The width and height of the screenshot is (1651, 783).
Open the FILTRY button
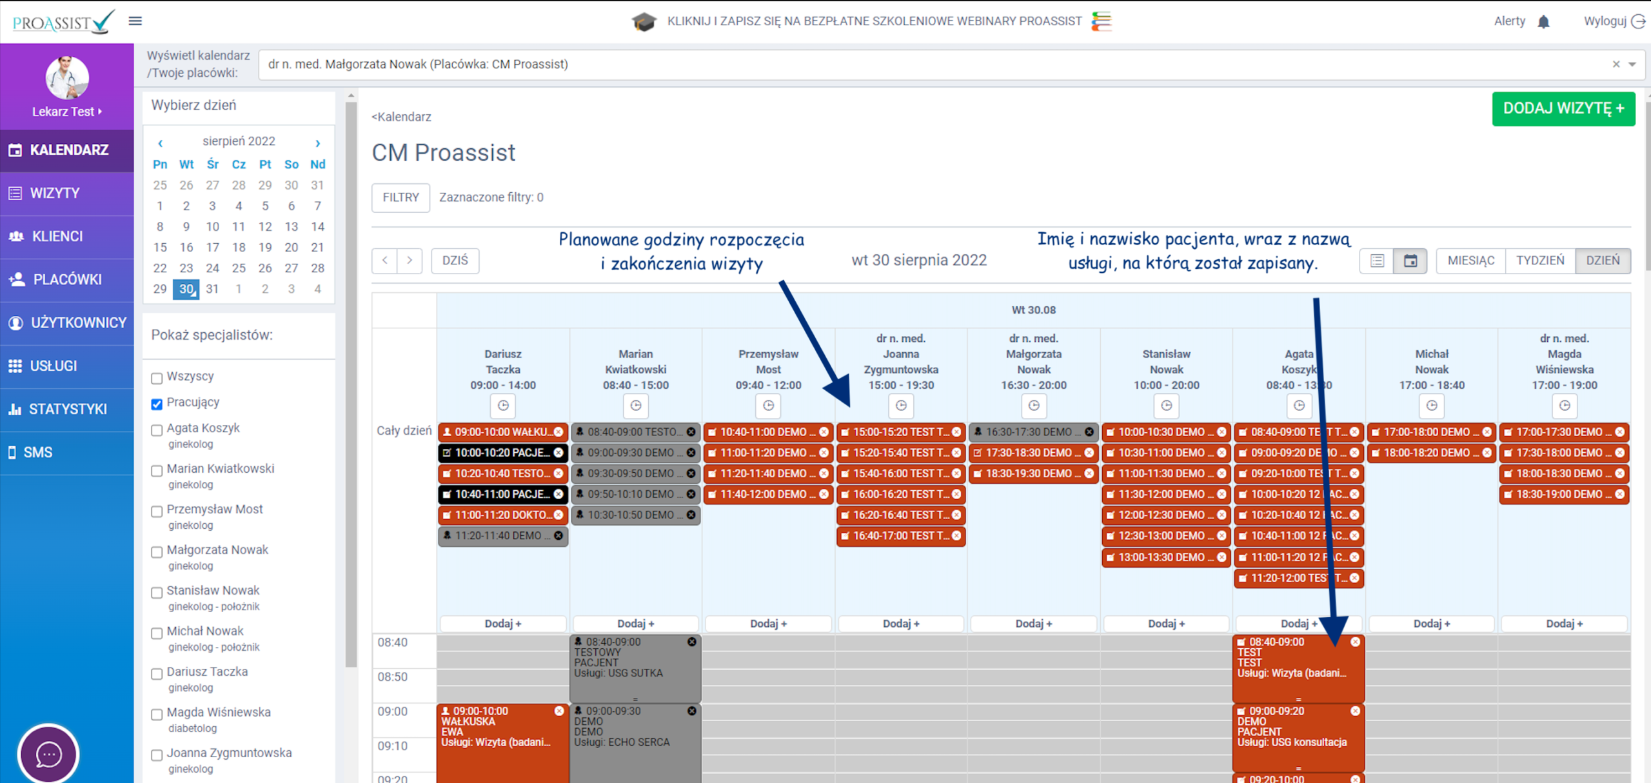(x=400, y=197)
